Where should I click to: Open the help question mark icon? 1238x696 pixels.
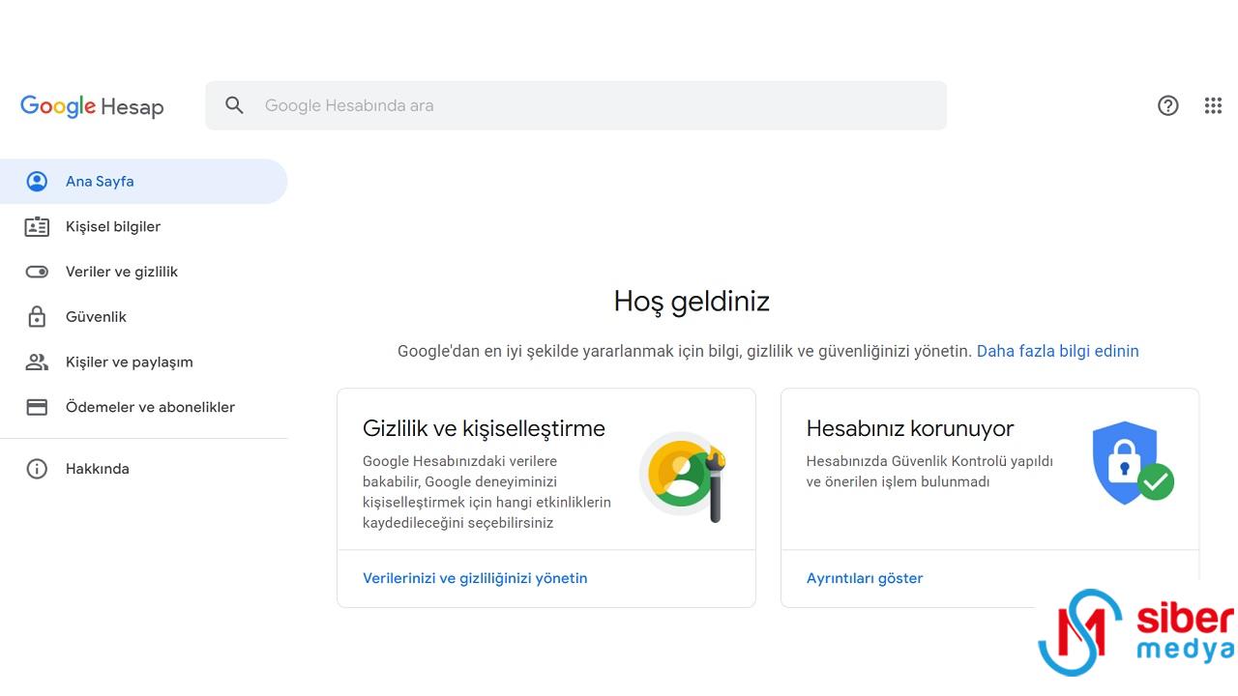tap(1168, 105)
